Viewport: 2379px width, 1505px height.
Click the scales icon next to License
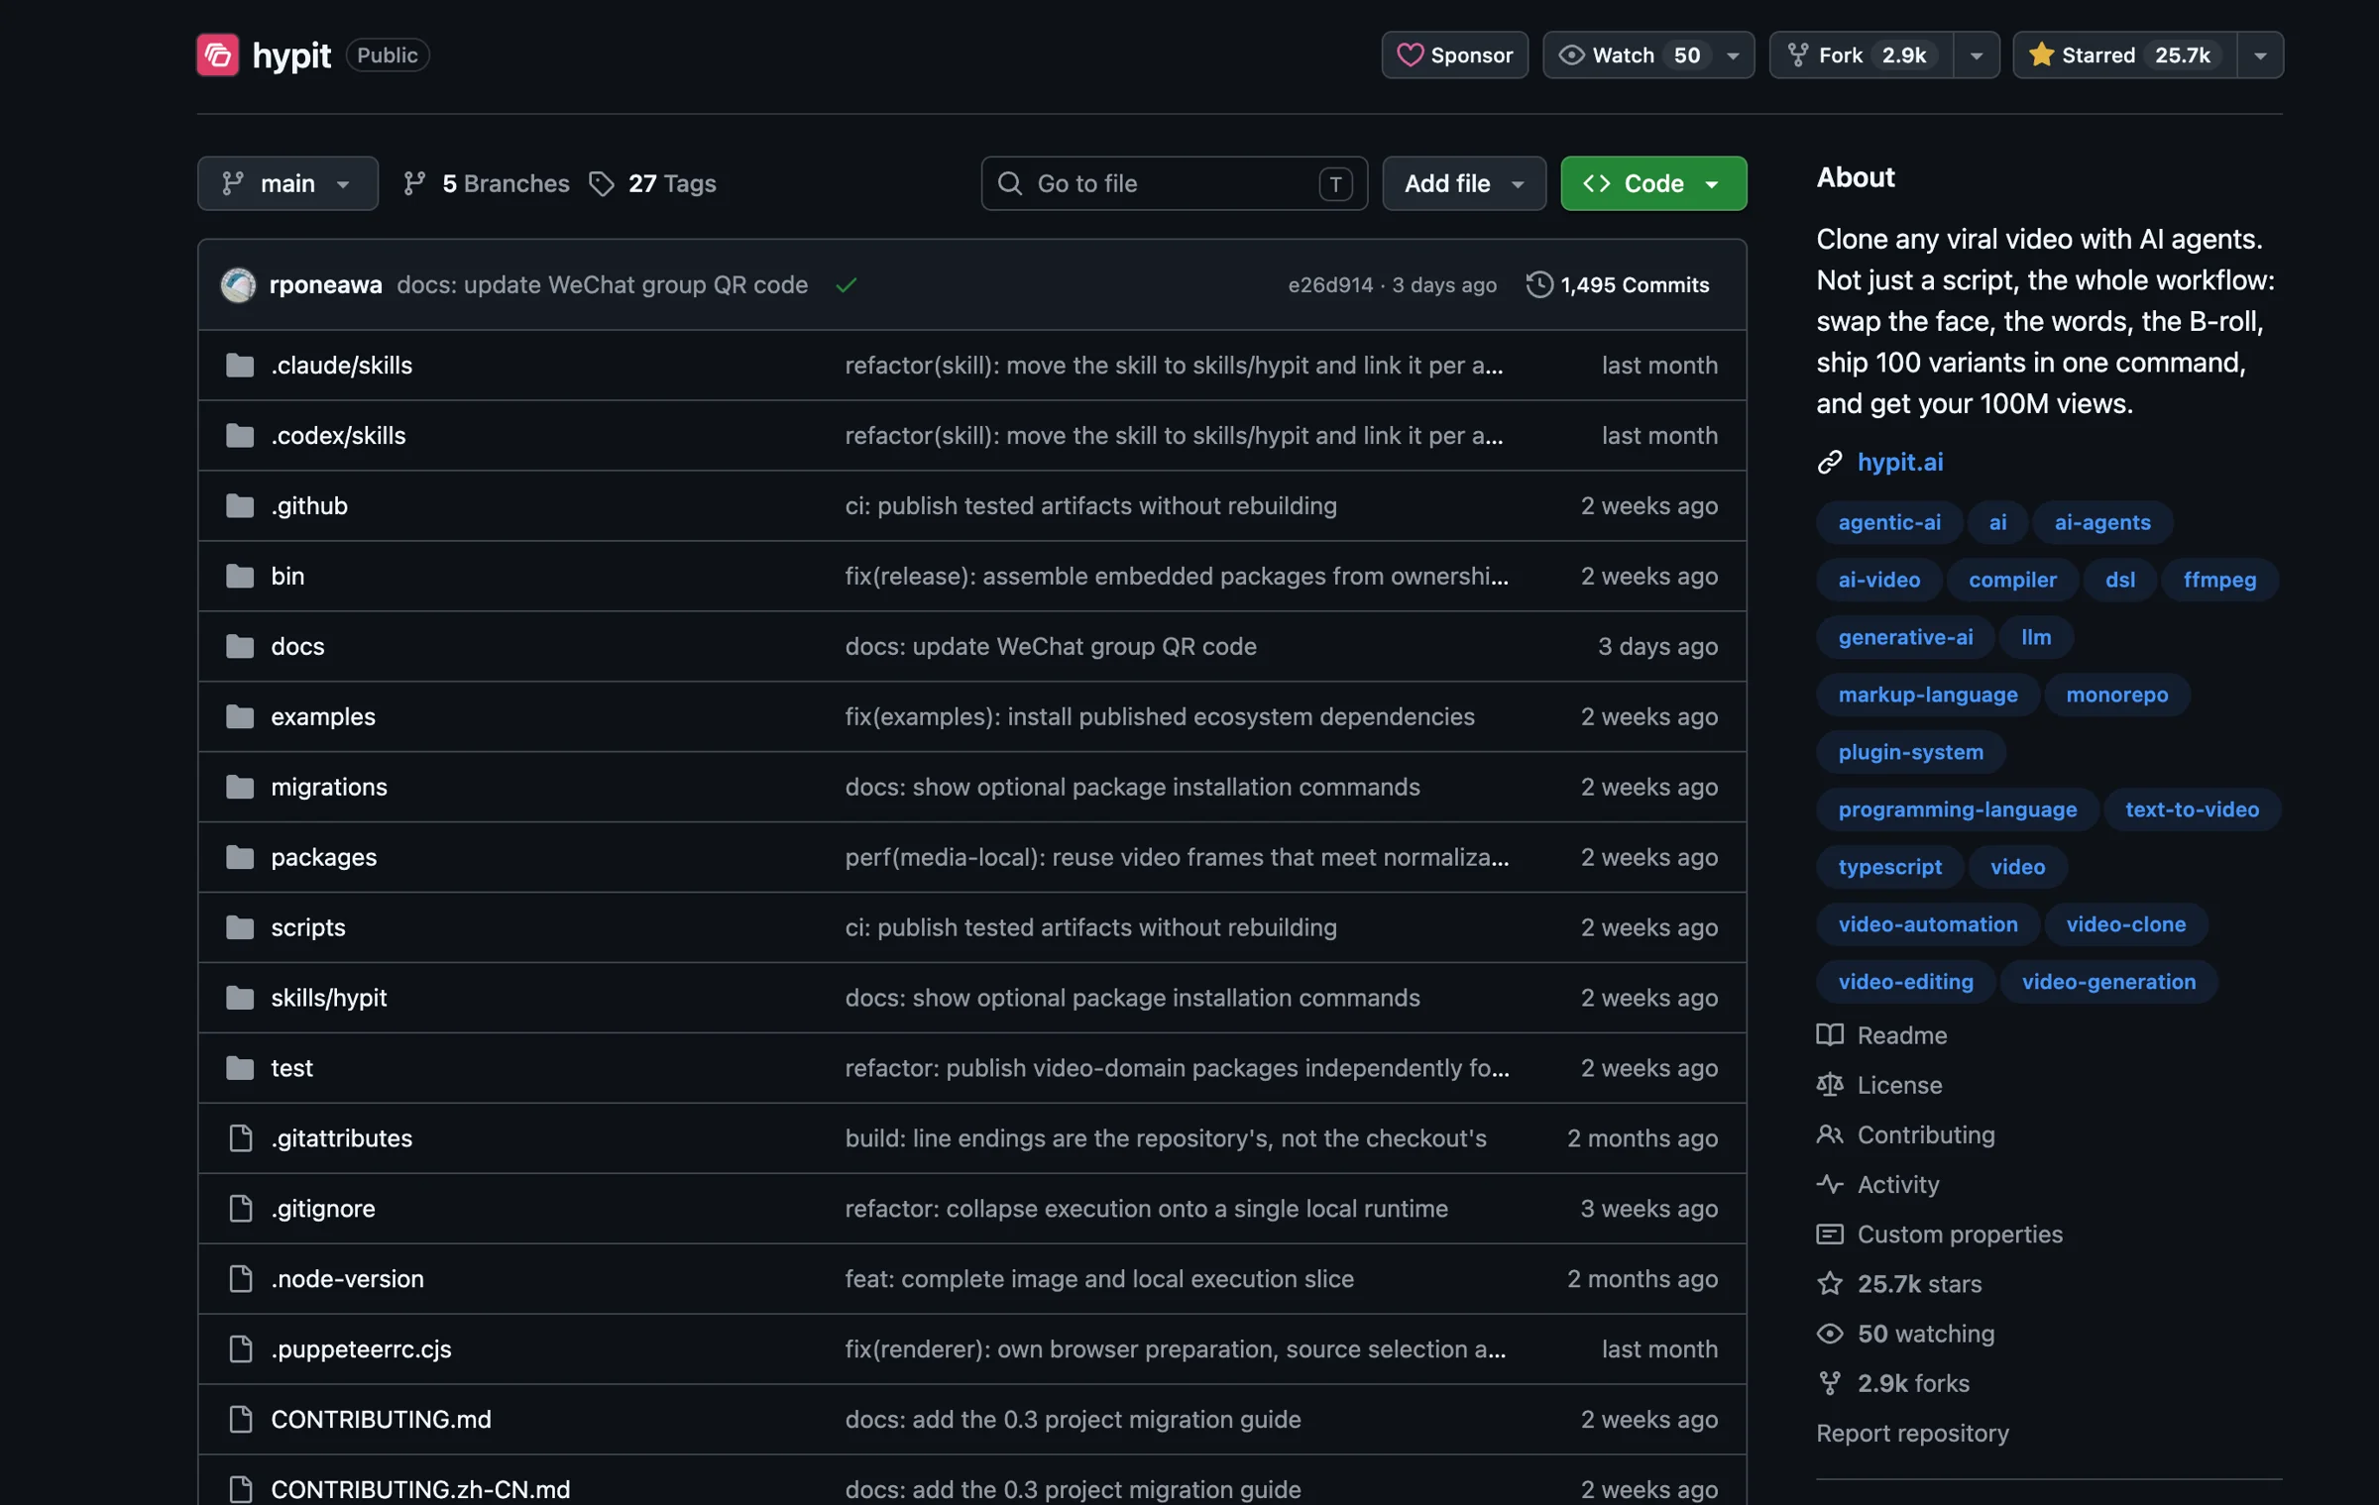point(1829,1085)
